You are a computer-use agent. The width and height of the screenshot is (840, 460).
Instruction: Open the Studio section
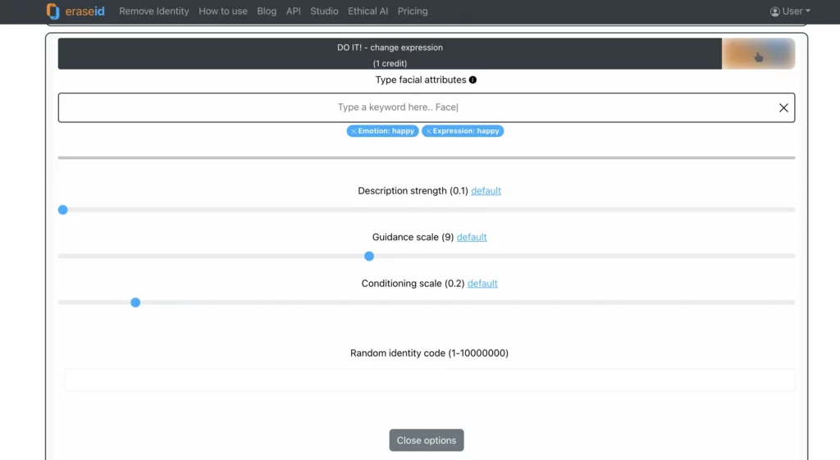(x=324, y=11)
